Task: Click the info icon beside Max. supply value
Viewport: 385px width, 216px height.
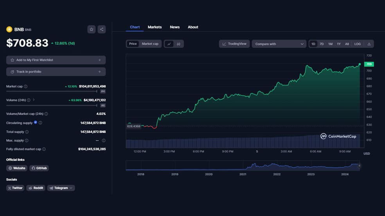Action: click(x=104, y=141)
